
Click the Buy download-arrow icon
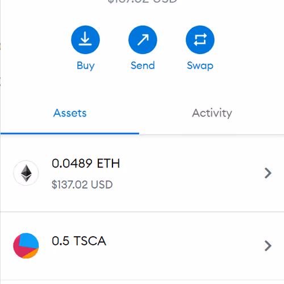pyautogui.click(x=85, y=40)
